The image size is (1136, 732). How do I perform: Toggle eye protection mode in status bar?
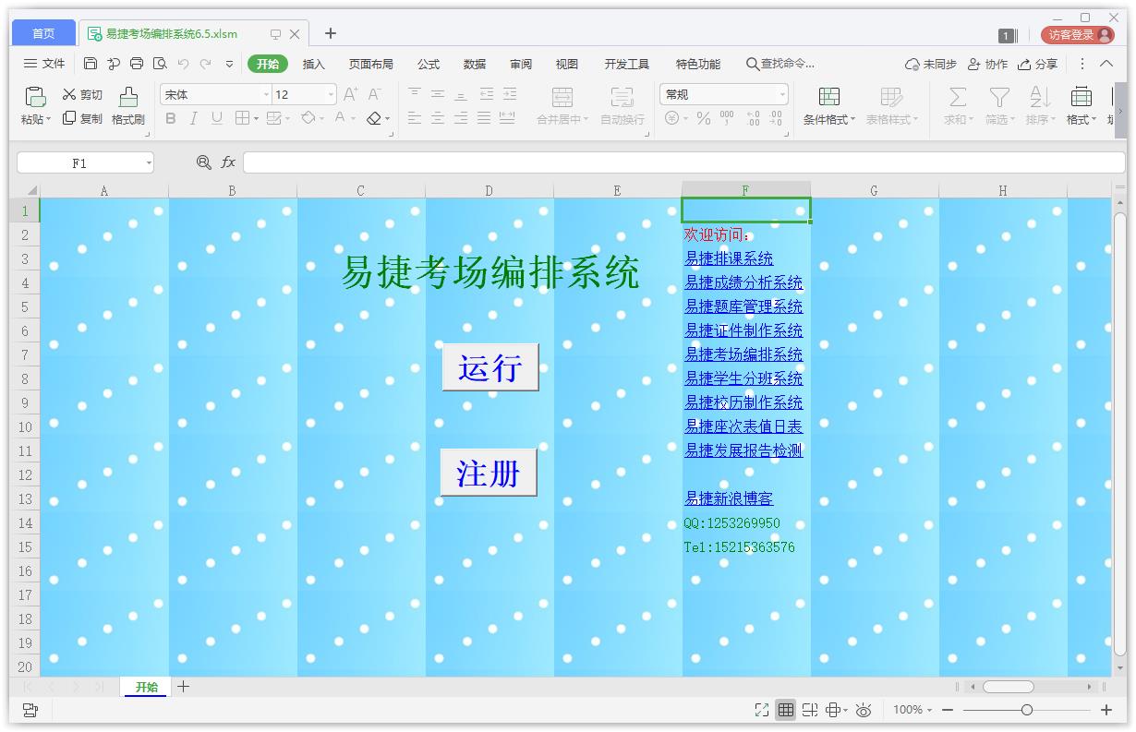click(864, 710)
